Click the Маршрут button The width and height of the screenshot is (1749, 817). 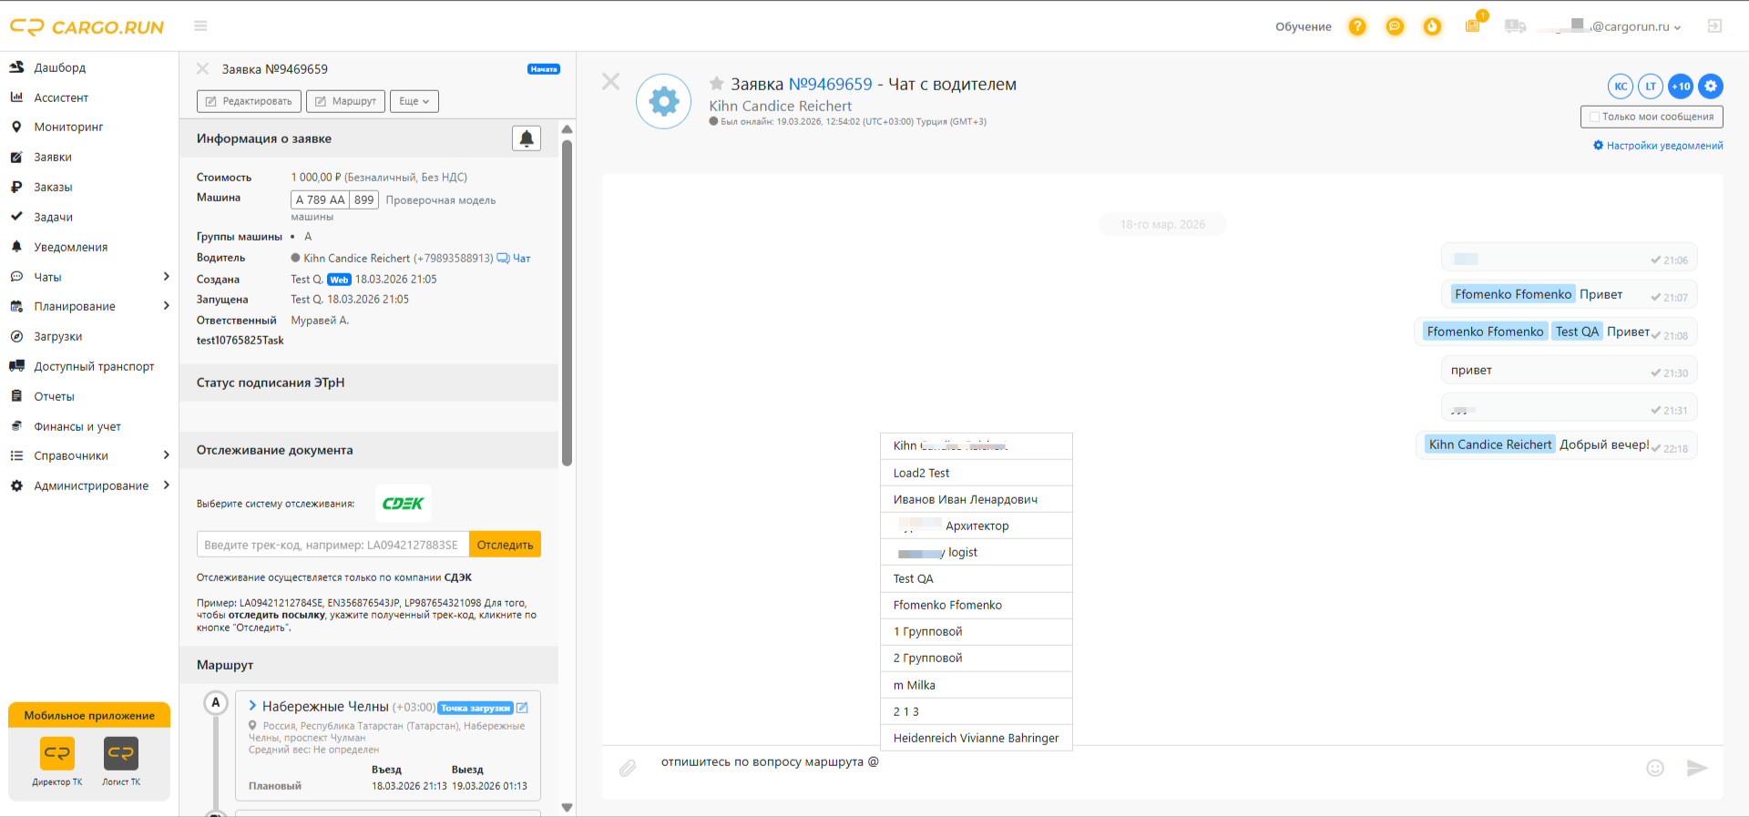click(x=346, y=101)
